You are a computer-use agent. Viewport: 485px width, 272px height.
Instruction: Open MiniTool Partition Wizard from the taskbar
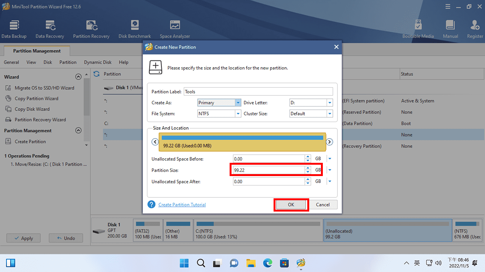pos(301,263)
